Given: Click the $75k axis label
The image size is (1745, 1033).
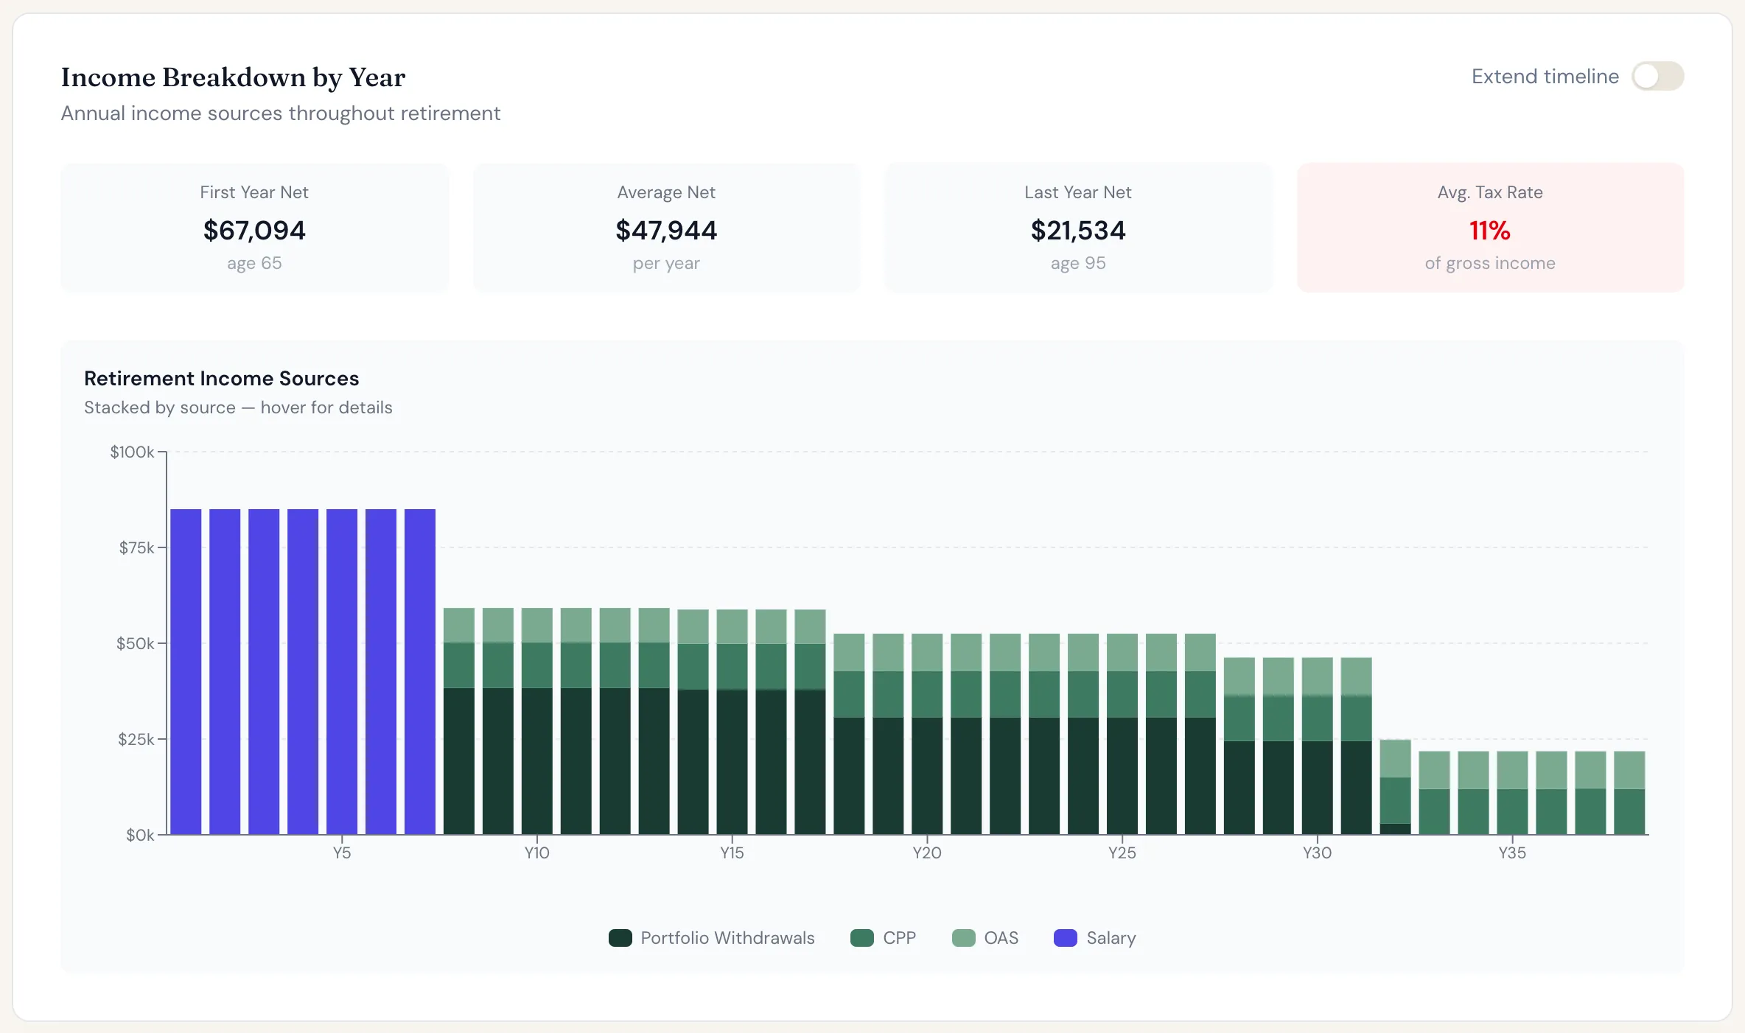Looking at the screenshot, I should [x=136, y=547].
